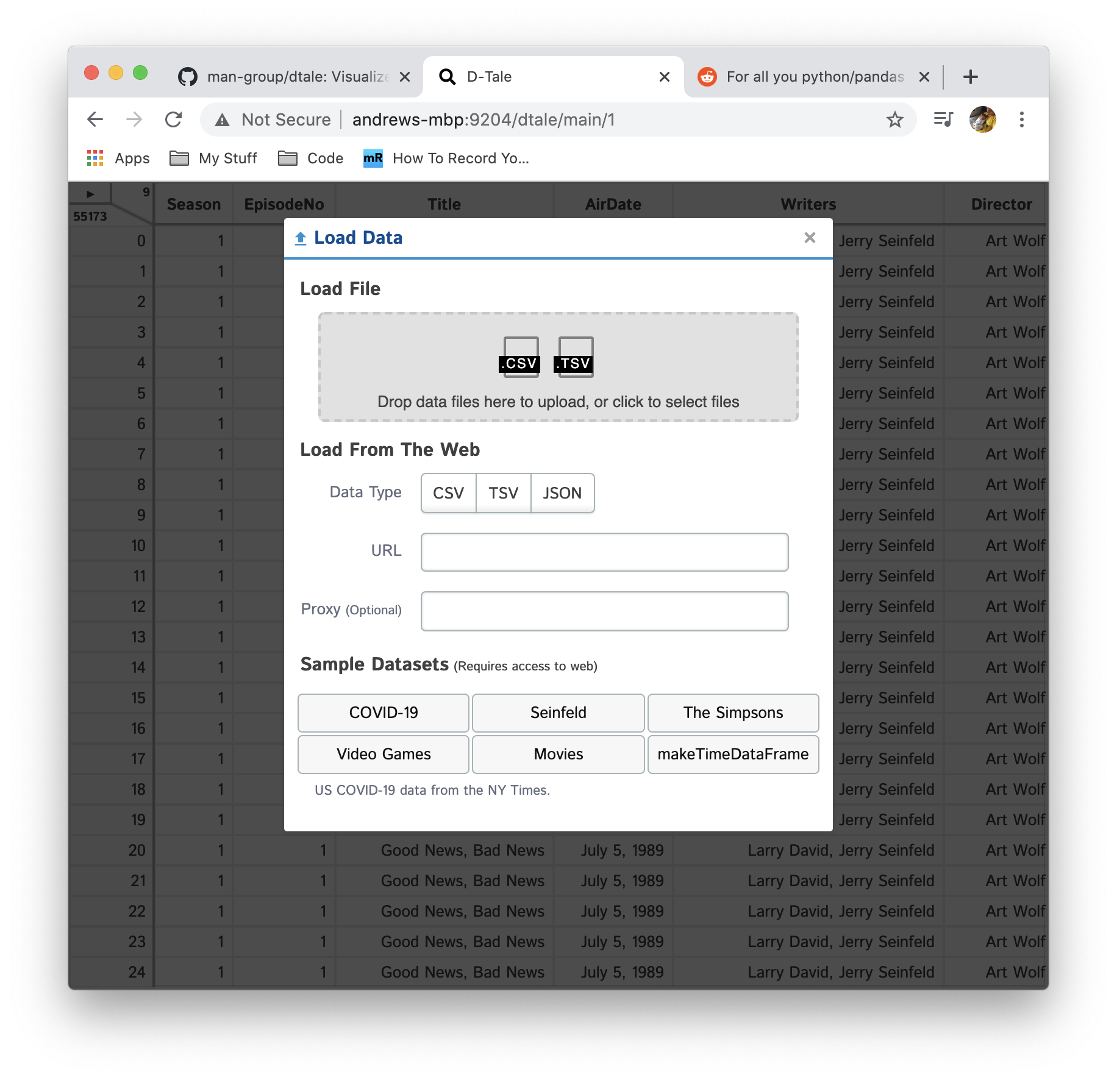Click the Season column header

pyautogui.click(x=194, y=204)
